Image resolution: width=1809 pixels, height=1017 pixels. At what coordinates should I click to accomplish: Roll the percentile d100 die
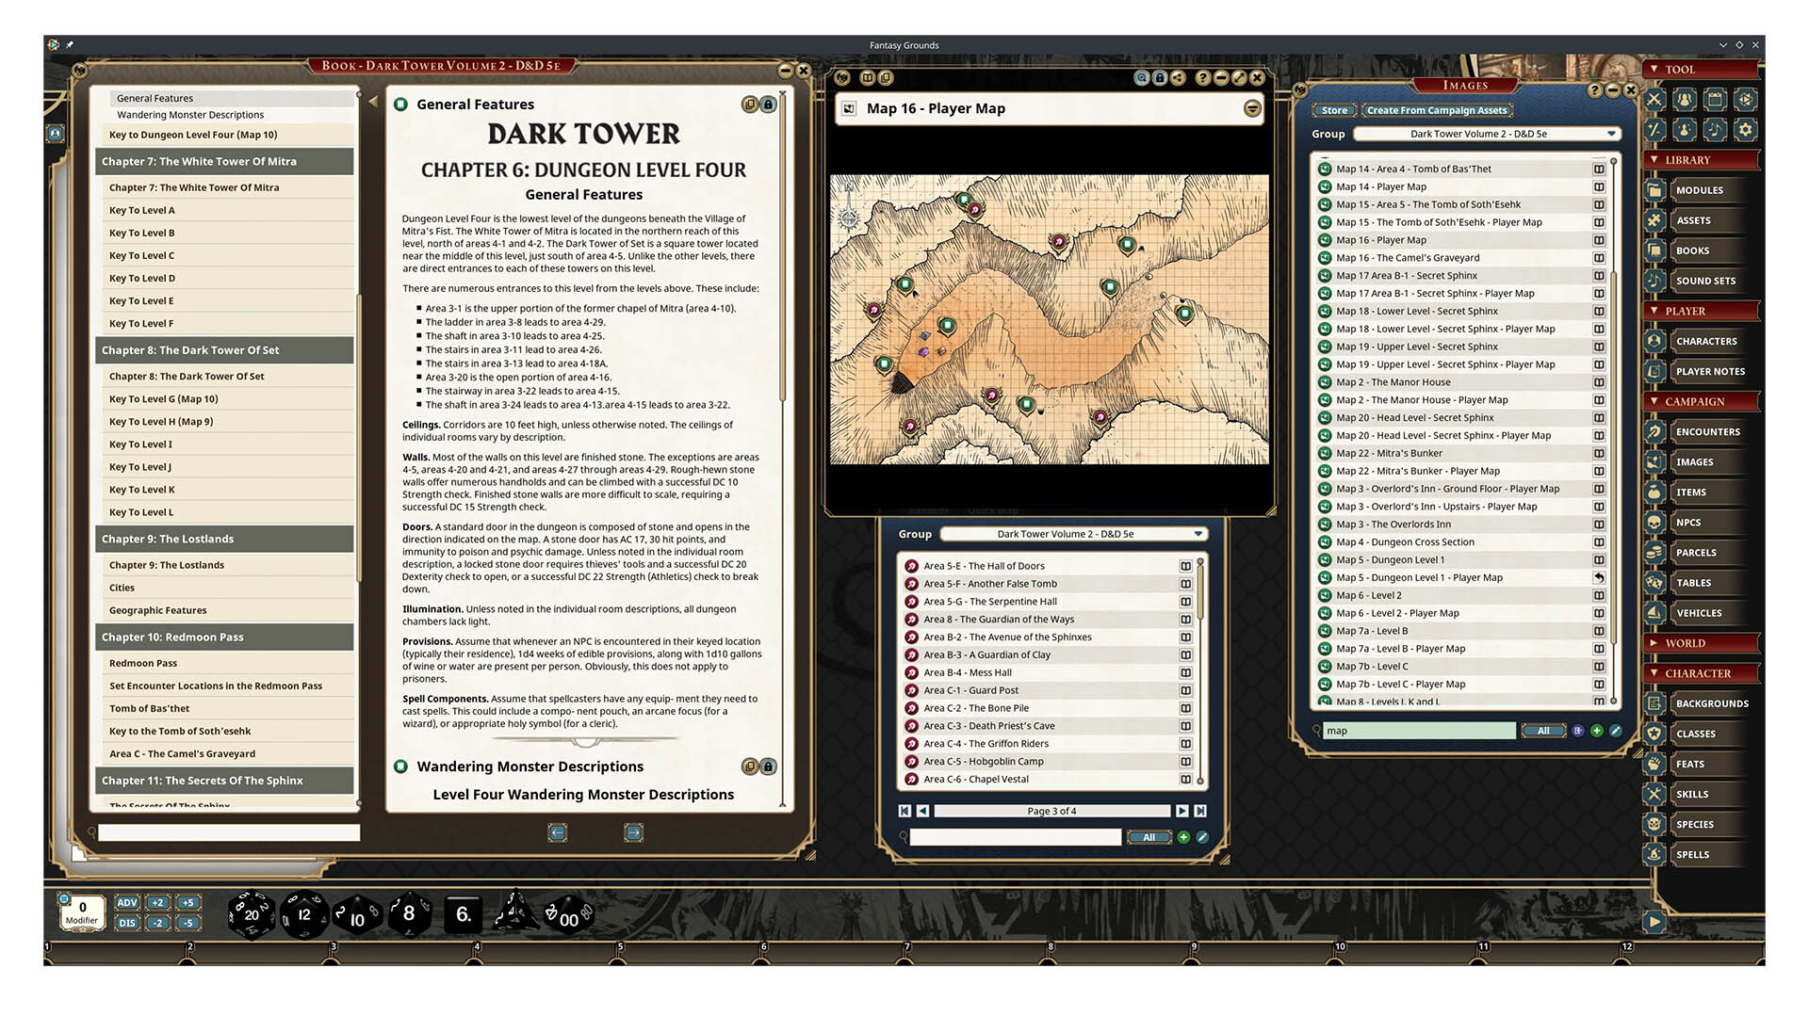(x=568, y=914)
